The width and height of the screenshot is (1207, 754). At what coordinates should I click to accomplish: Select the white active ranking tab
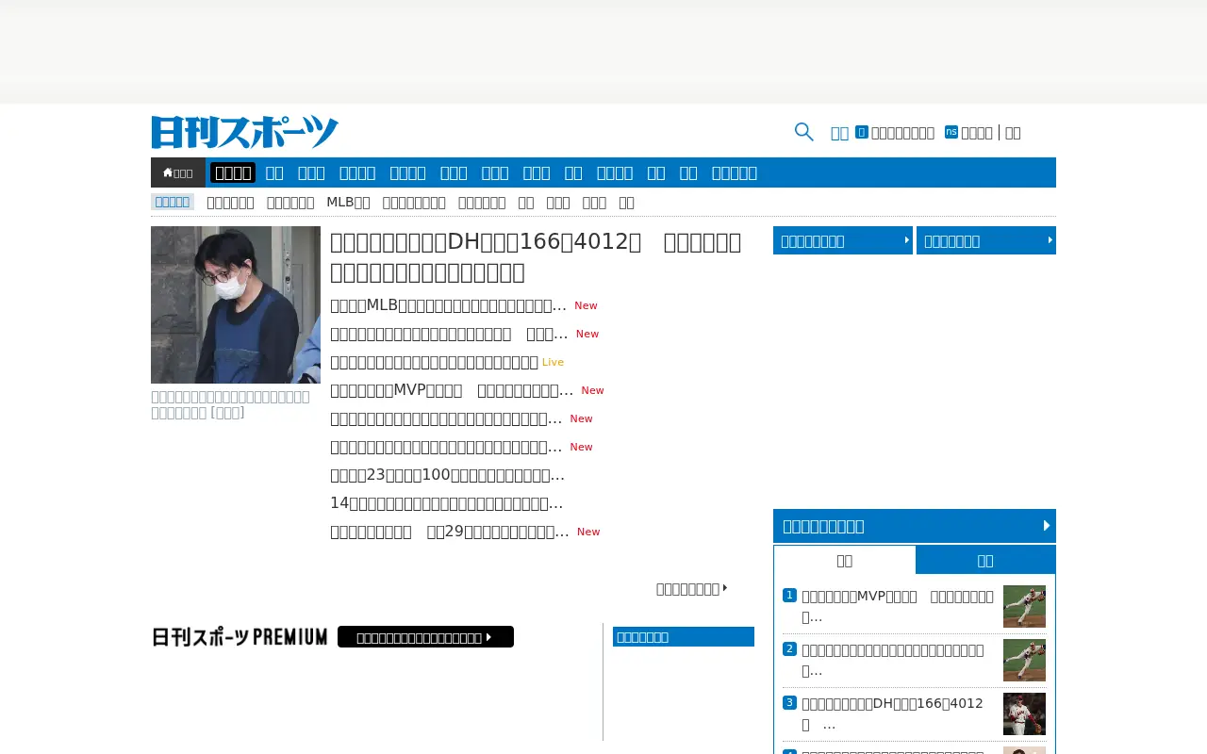[x=845, y=560]
